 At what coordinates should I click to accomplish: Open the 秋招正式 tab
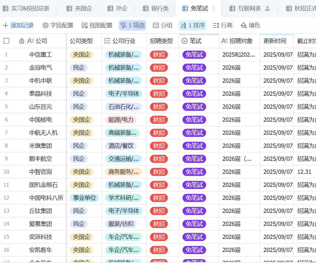[x=301, y=8]
